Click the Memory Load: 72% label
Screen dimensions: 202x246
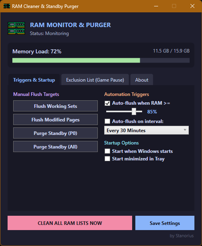(x=37, y=51)
